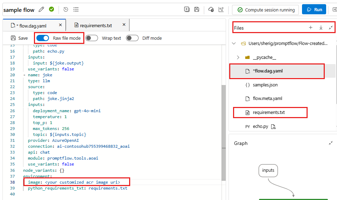Viewport: 337px width, 200px height.
Task: Enable the Wrap text toggle
Action: [x=92, y=38]
